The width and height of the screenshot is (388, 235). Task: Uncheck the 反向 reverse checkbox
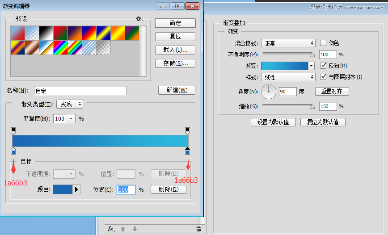[x=324, y=66]
